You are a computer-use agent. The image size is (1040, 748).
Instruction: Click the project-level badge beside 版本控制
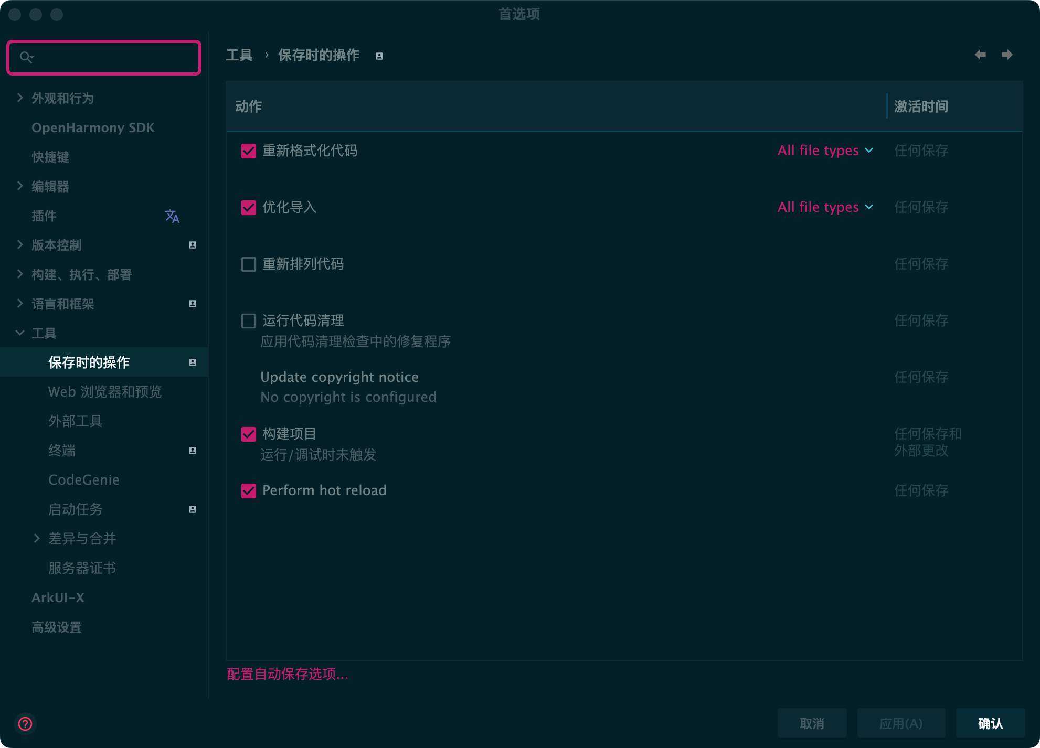(x=193, y=245)
